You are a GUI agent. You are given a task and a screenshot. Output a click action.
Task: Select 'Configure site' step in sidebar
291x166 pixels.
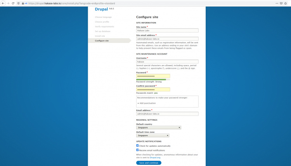(x=102, y=41)
